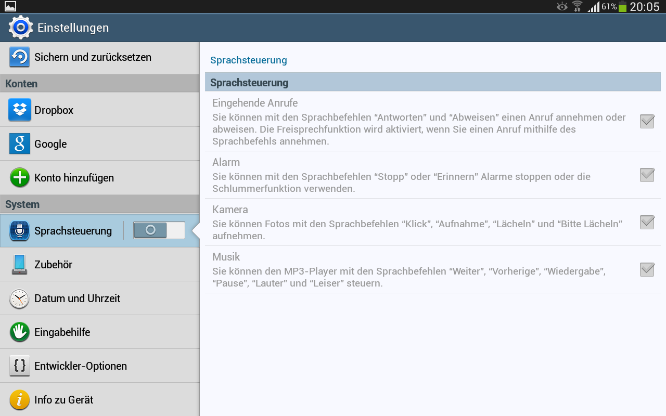Tap the Datum und Uhrzeit clock icon

coord(19,298)
